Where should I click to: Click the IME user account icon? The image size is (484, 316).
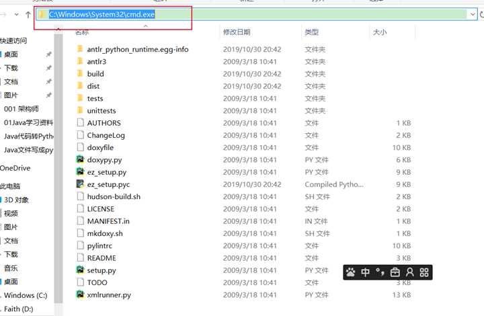(409, 272)
